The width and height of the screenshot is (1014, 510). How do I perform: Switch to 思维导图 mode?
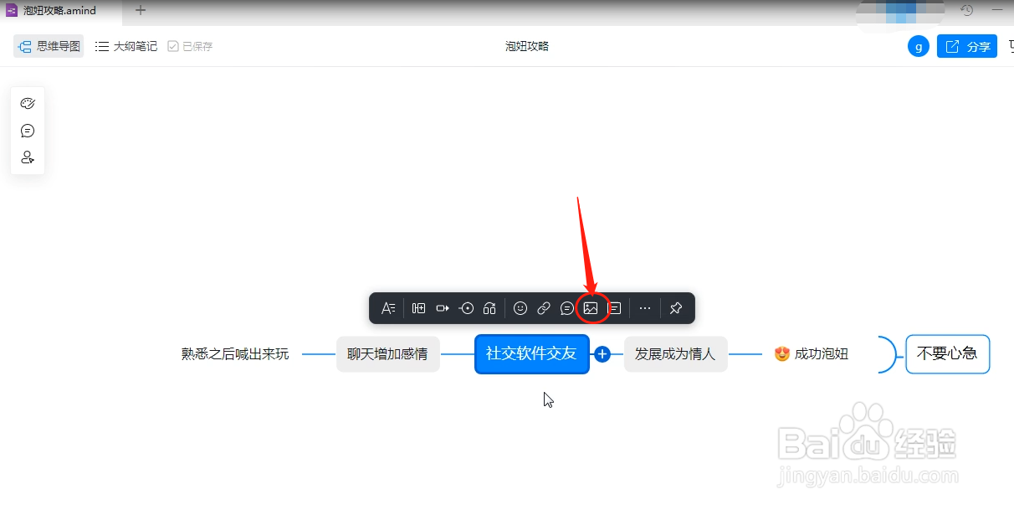click(48, 46)
